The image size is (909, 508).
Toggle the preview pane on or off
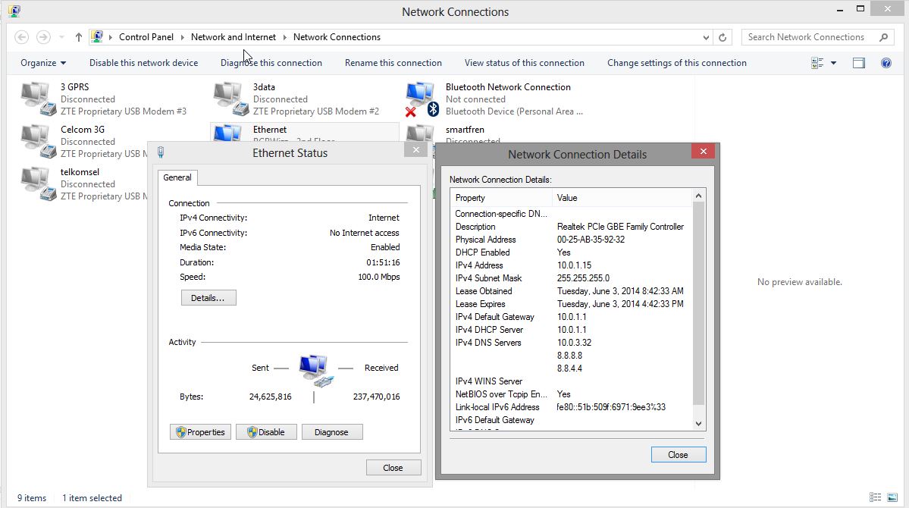coord(859,63)
